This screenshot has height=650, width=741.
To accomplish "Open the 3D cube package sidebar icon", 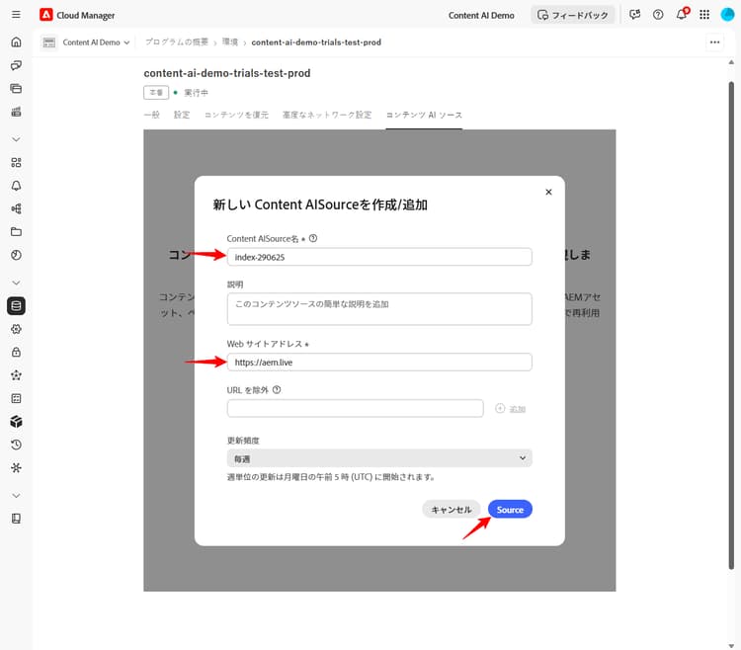I will pos(16,422).
